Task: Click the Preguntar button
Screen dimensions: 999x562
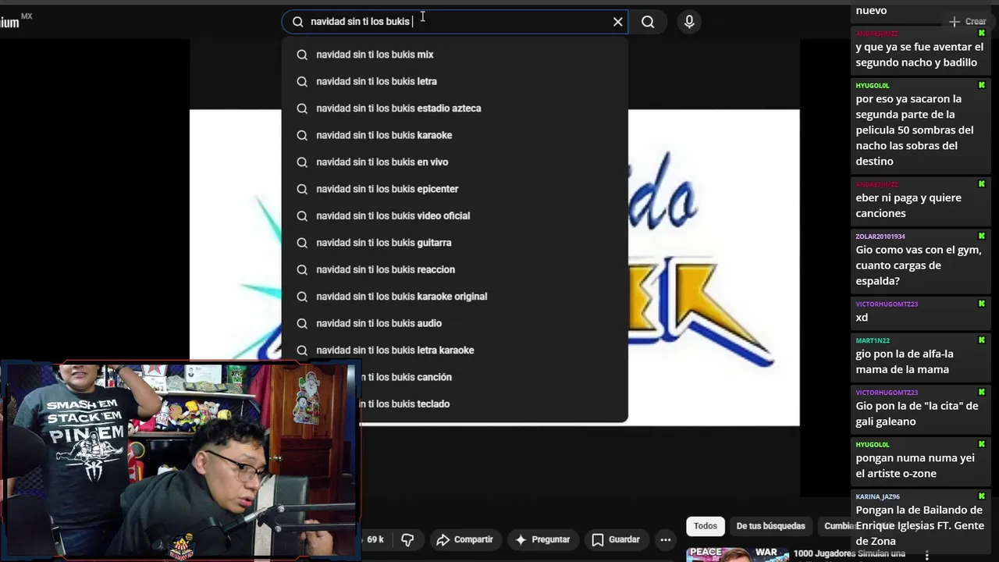Action: (x=542, y=539)
